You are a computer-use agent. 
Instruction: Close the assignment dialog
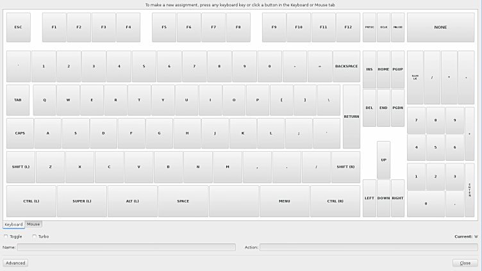tap(465, 263)
